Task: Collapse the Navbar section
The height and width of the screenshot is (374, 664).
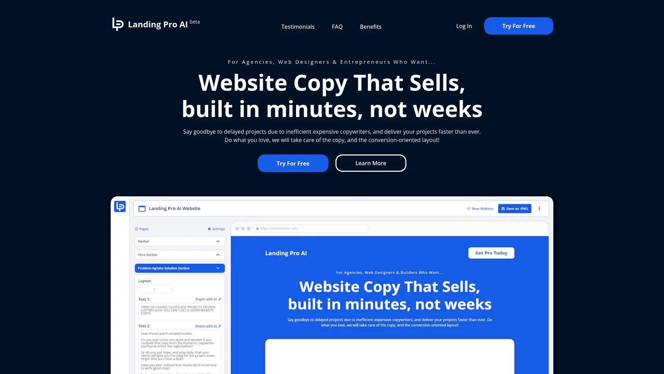Action: [218, 241]
